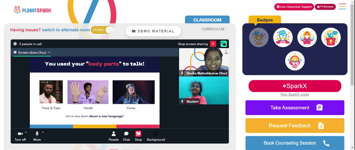This screenshot has width=355, height=150.
Task: Open the Background effects option
Action: click(156, 136)
